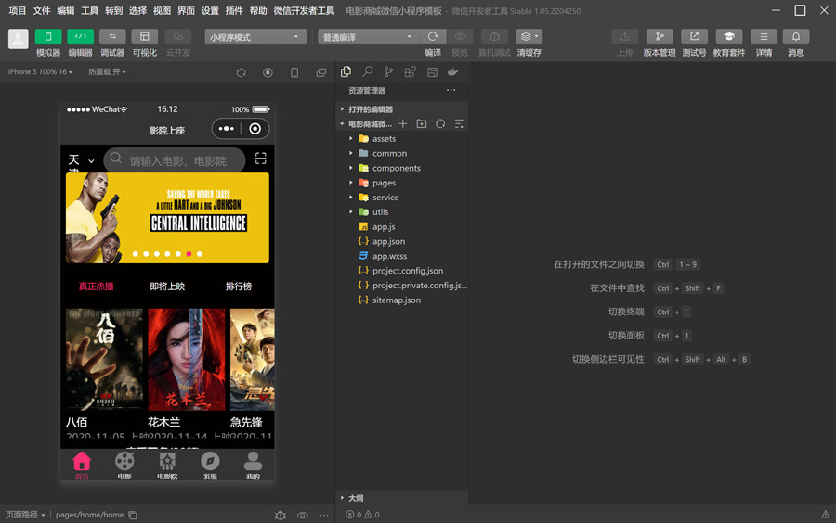The image size is (836, 523).
Task: Select the 即将上映 tab in simulator
Action: pyautogui.click(x=167, y=287)
